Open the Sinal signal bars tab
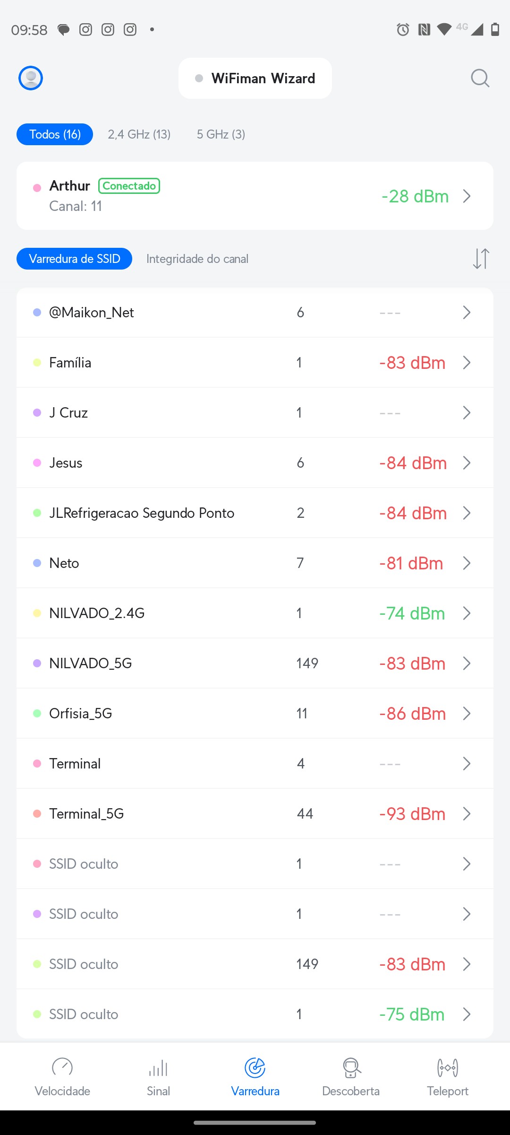Screen dimensions: 510x1135 (158, 1077)
